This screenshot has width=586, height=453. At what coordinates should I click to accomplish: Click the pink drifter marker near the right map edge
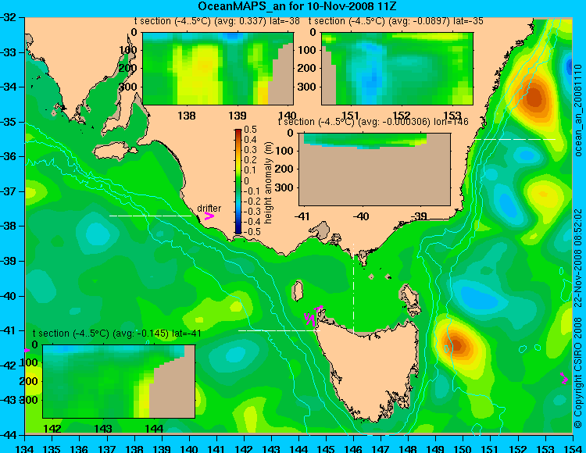pyautogui.click(x=564, y=378)
